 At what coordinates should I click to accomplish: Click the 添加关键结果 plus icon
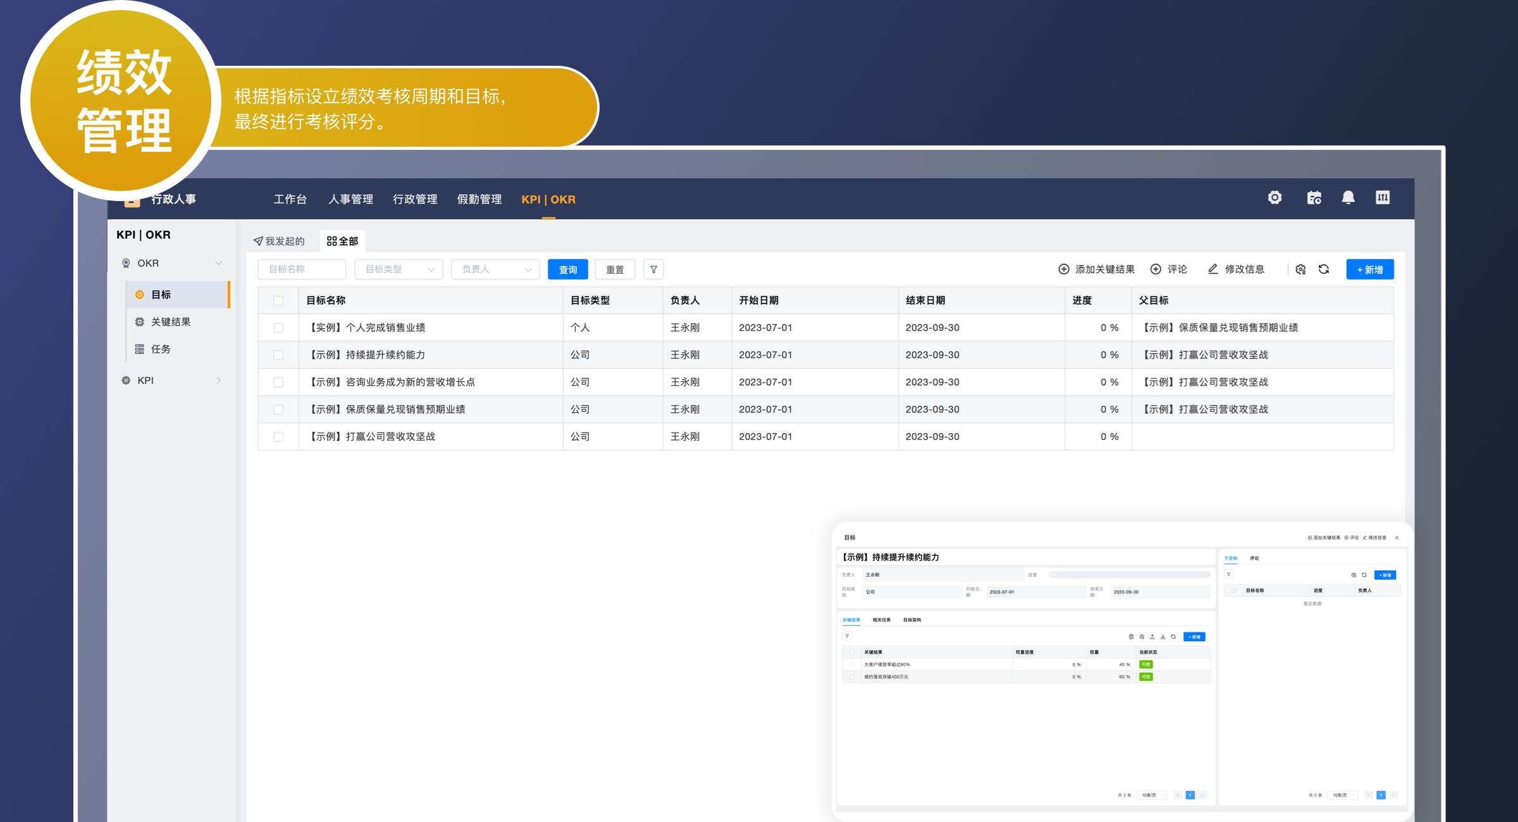[x=1064, y=269]
